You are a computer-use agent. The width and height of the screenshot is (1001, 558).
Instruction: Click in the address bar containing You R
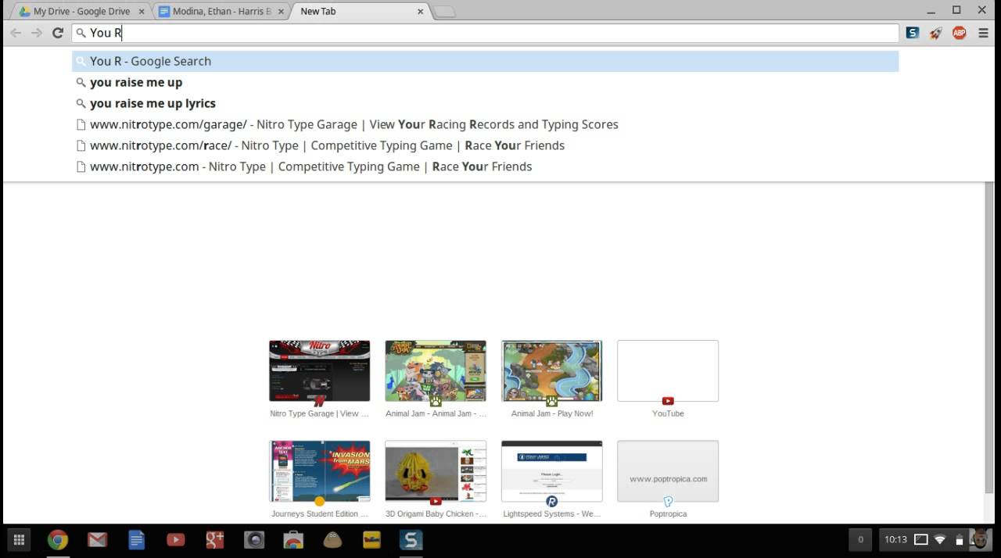485,33
